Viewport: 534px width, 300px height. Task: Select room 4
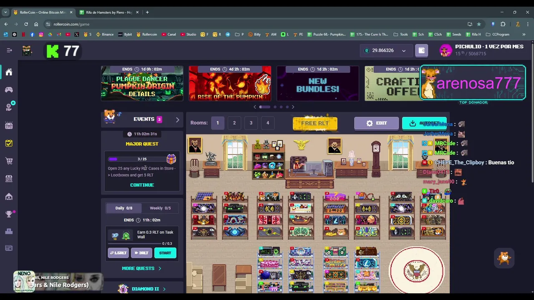[267, 123]
